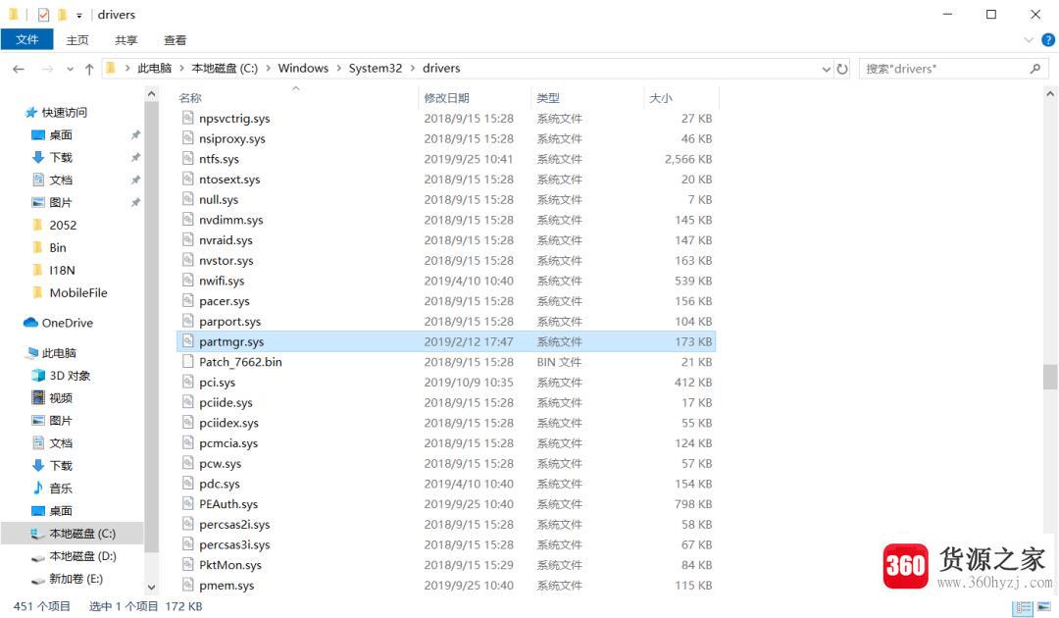Click 本地磁盘 (C:) in the address breadcrumb
Image resolution: width=1059 pixels, height=618 pixels.
pos(225,69)
